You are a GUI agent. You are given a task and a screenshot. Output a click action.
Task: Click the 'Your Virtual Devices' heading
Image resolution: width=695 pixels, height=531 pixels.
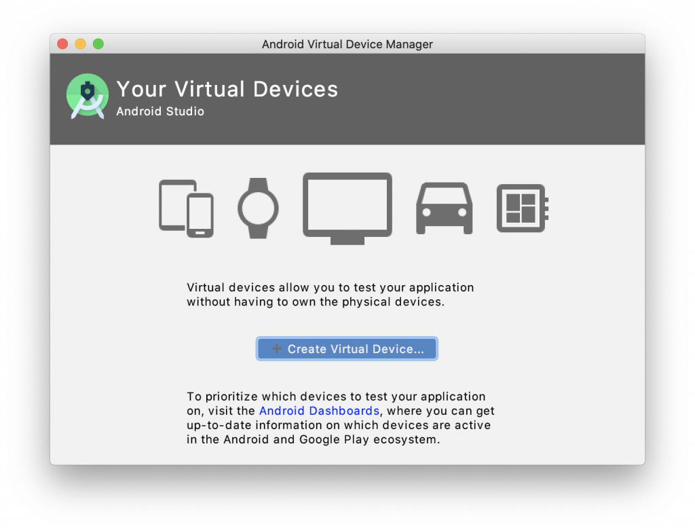point(227,89)
